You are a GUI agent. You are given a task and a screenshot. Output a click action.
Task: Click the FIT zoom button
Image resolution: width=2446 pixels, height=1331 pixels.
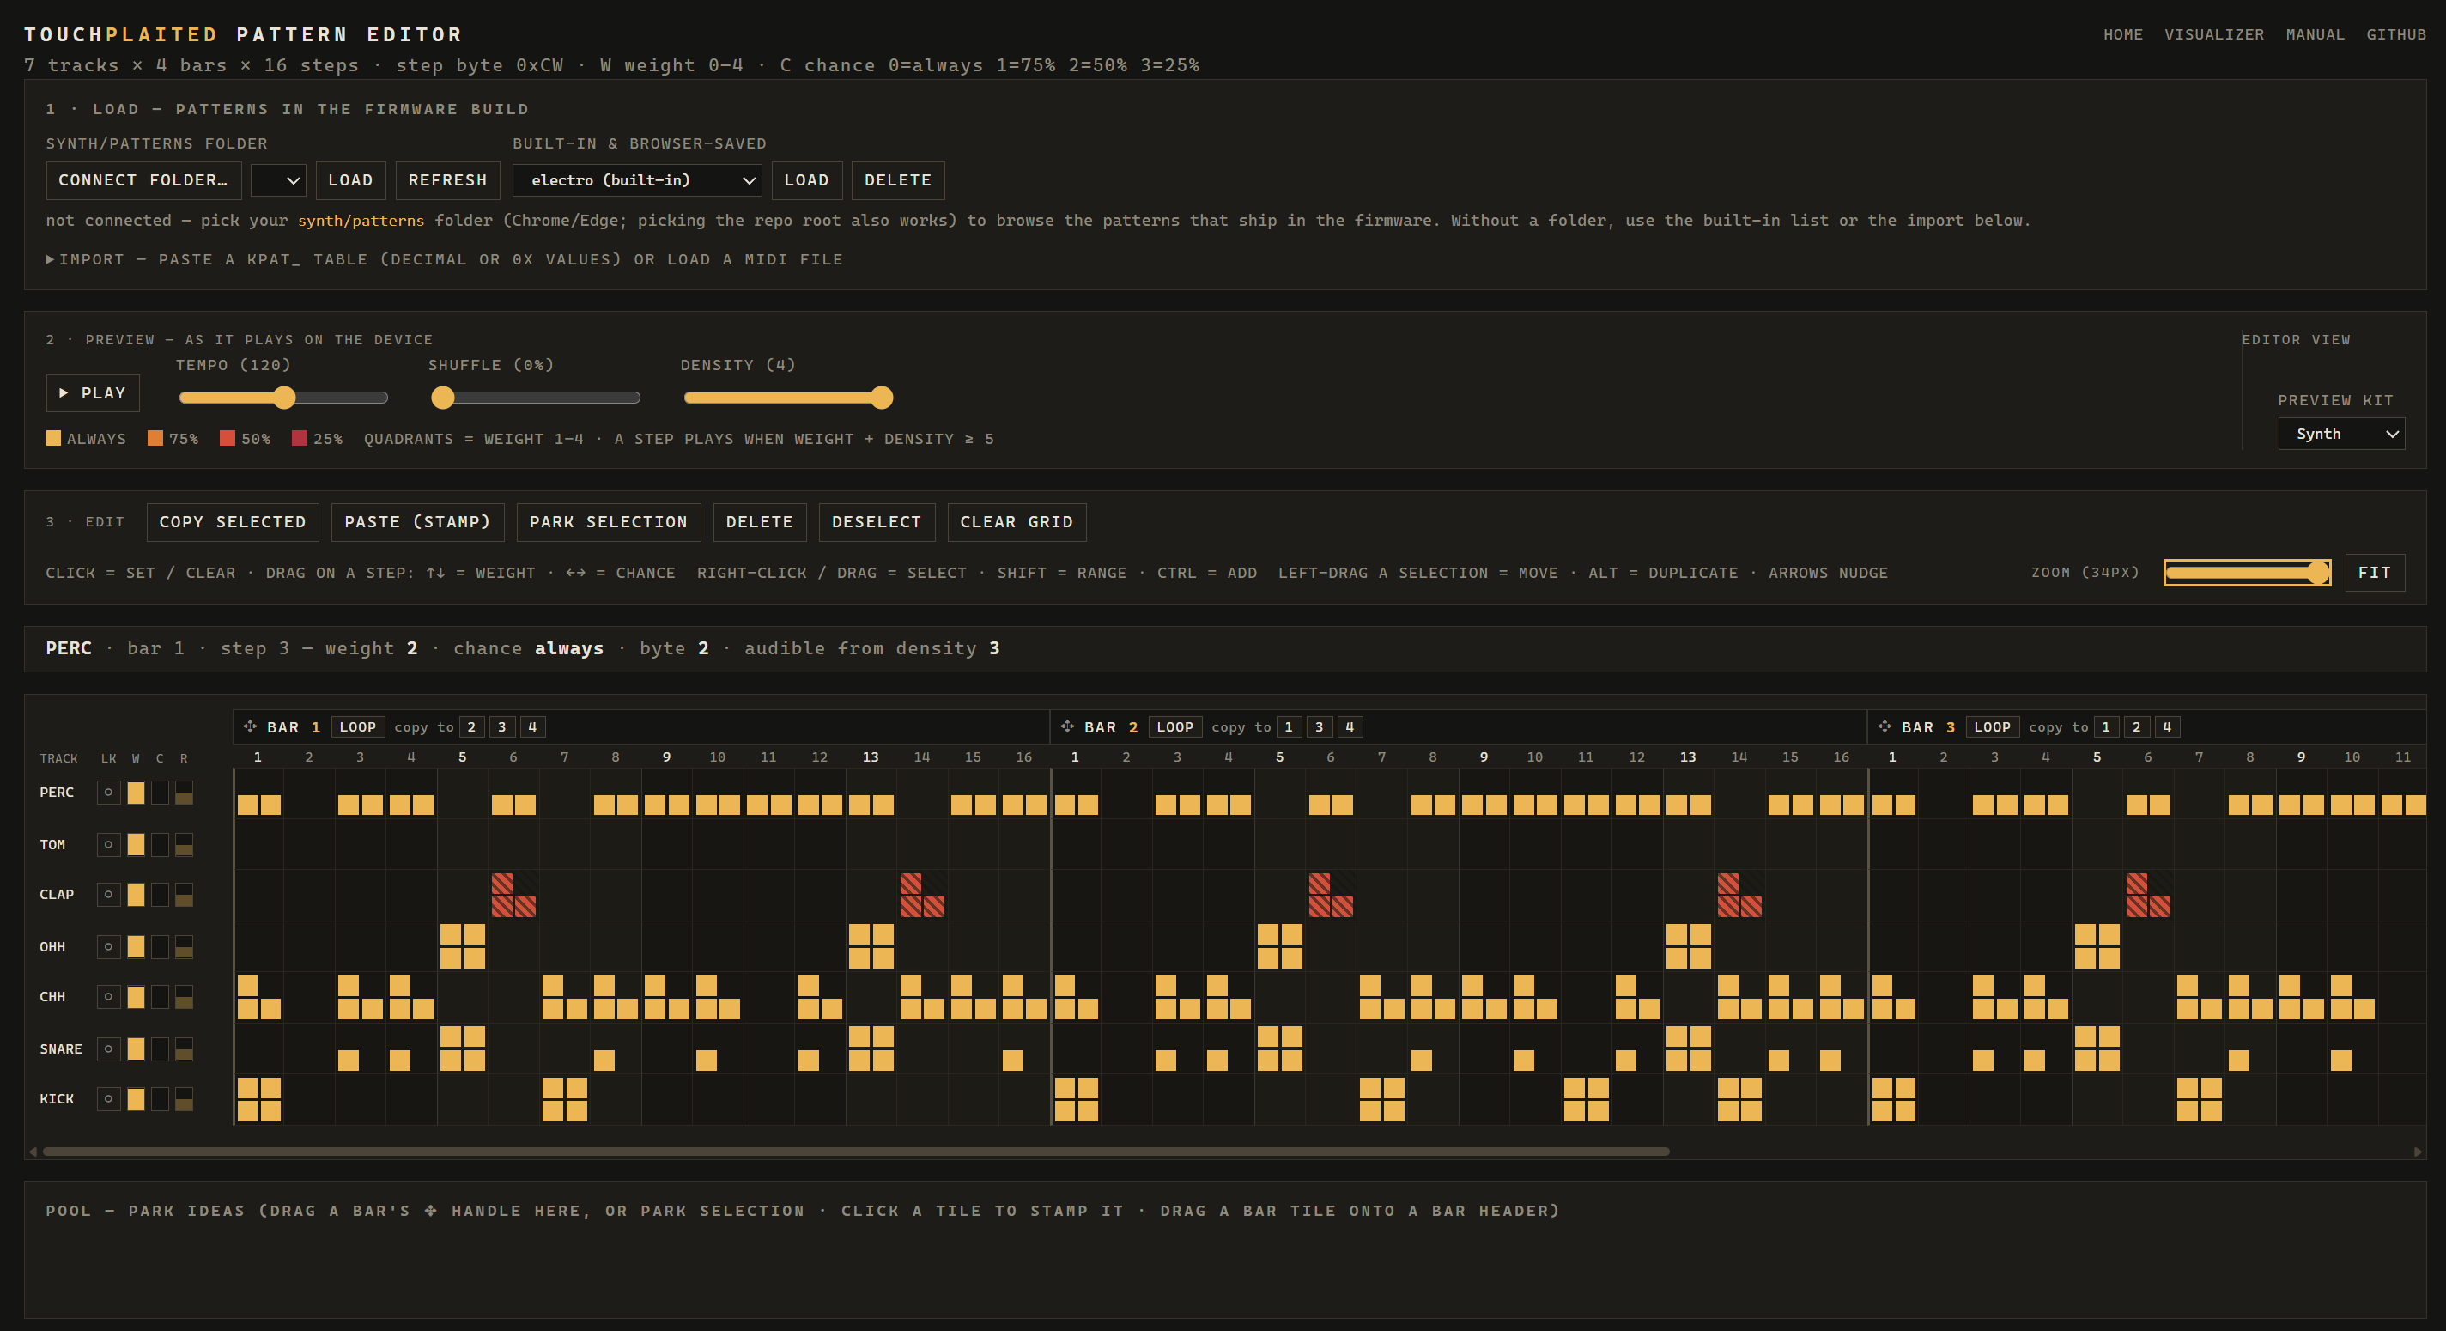(2375, 573)
